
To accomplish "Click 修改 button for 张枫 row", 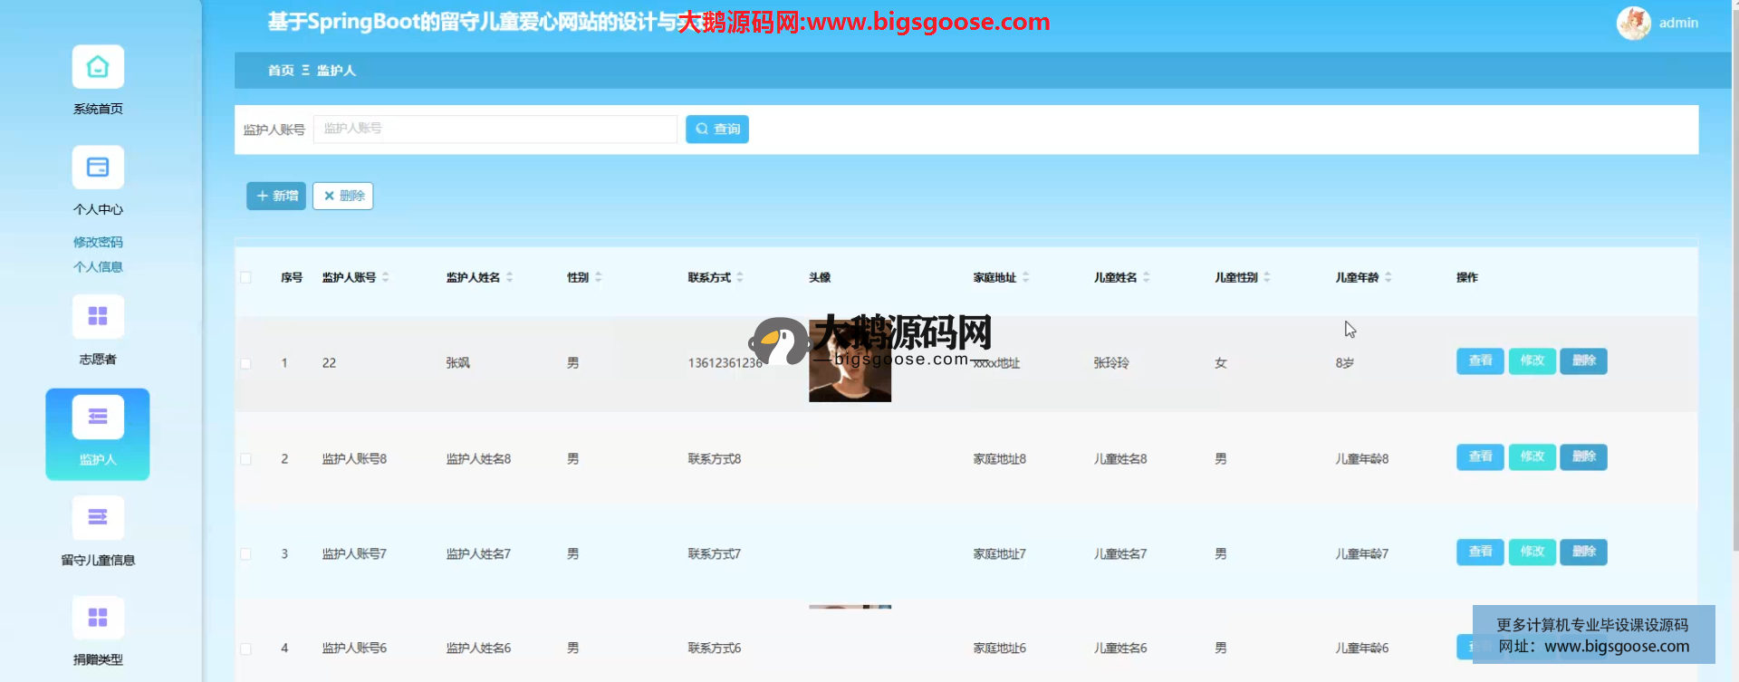I will (1532, 360).
